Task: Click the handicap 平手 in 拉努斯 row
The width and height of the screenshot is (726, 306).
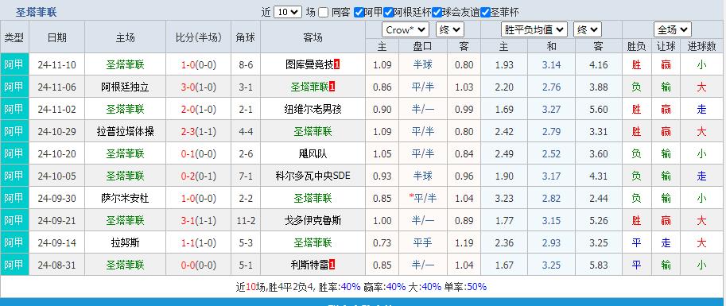Action: (423, 242)
